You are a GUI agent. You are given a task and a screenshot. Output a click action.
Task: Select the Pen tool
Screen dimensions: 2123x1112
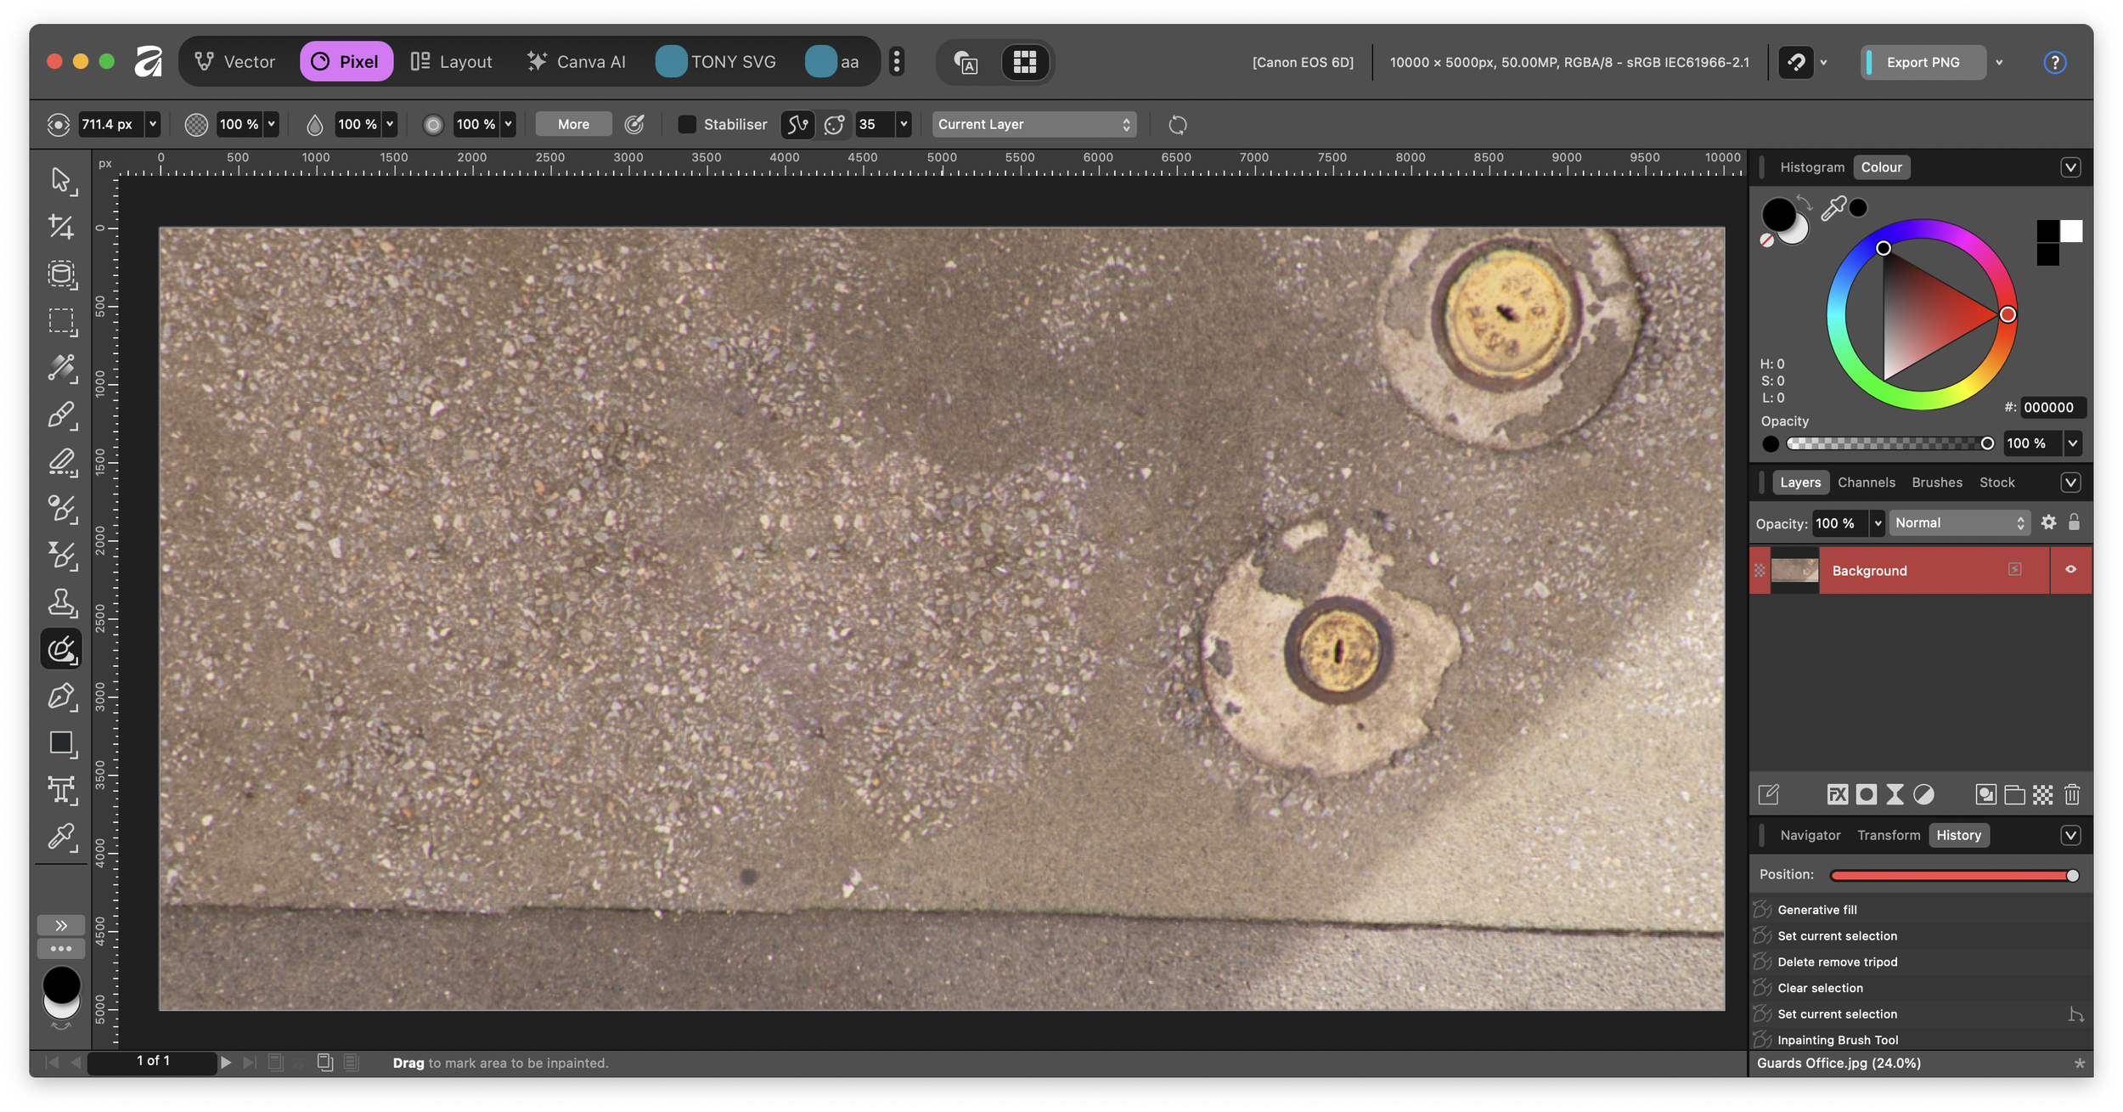[60, 697]
